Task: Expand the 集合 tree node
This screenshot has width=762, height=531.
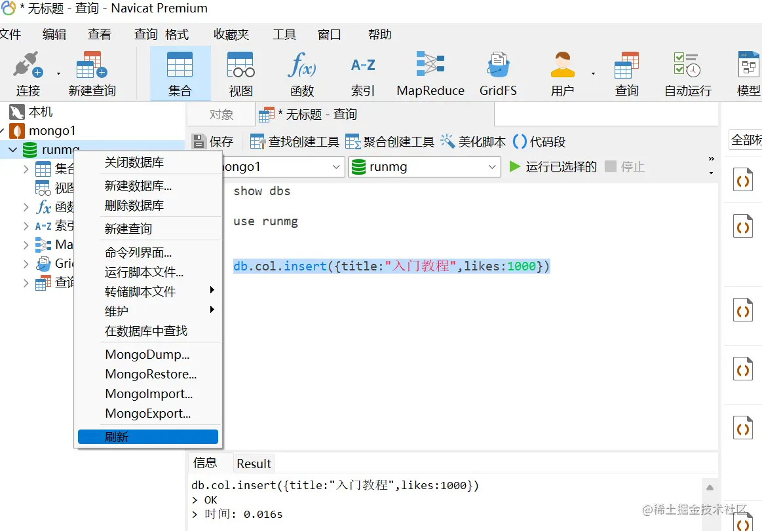Action: pyautogui.click(x=26, y=169)
